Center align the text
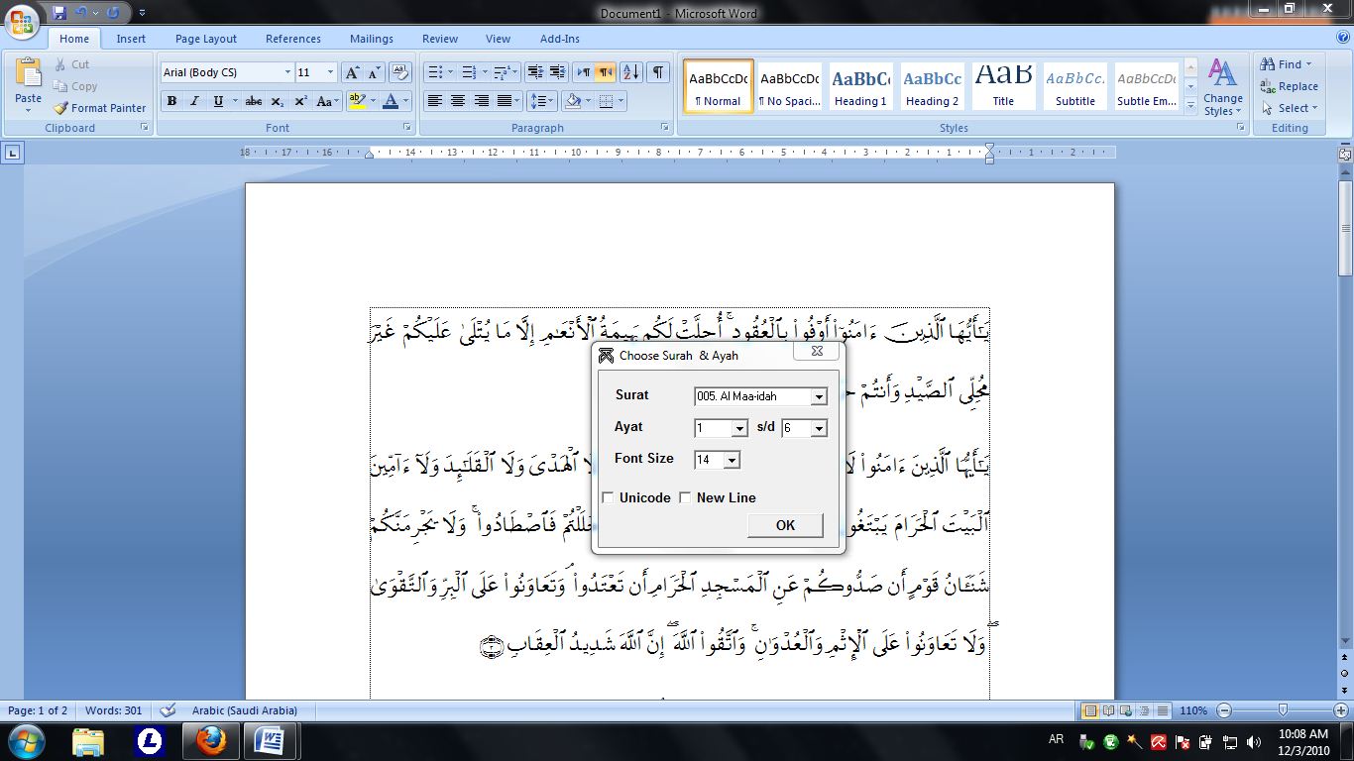 point(458,101)
